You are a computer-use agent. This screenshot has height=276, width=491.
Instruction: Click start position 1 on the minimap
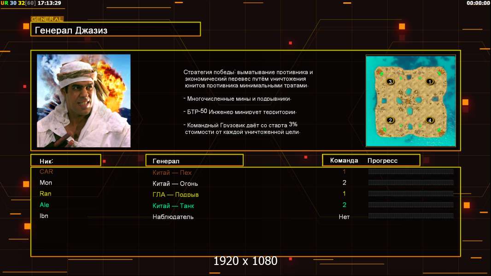430,82
